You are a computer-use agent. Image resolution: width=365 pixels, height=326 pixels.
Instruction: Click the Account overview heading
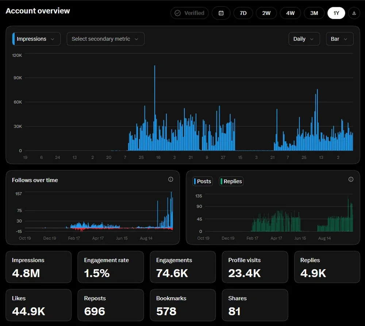(x=38, y=11)
